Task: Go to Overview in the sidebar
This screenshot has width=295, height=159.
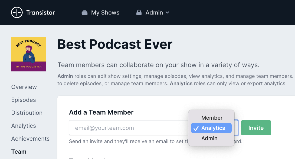Action: click(24, 87)
